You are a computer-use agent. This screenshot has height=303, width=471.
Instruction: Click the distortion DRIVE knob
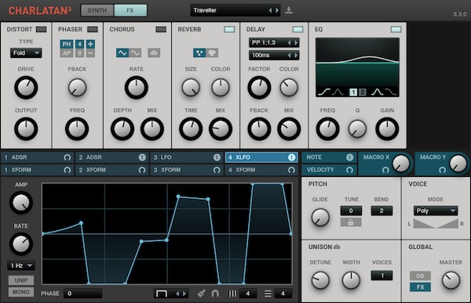pyautogui.click(x=26, y=88)
